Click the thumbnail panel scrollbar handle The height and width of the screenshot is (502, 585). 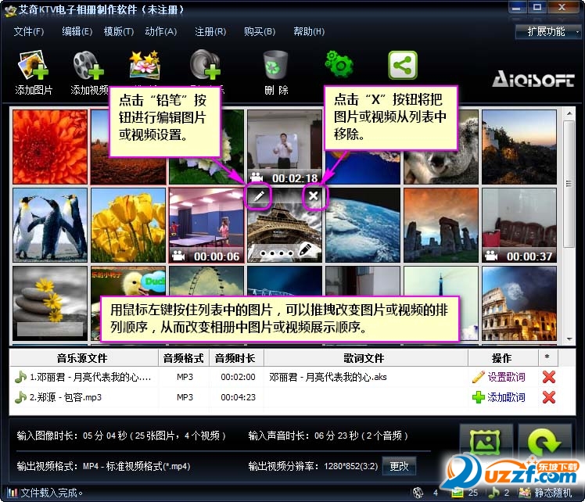pos(569,184)
